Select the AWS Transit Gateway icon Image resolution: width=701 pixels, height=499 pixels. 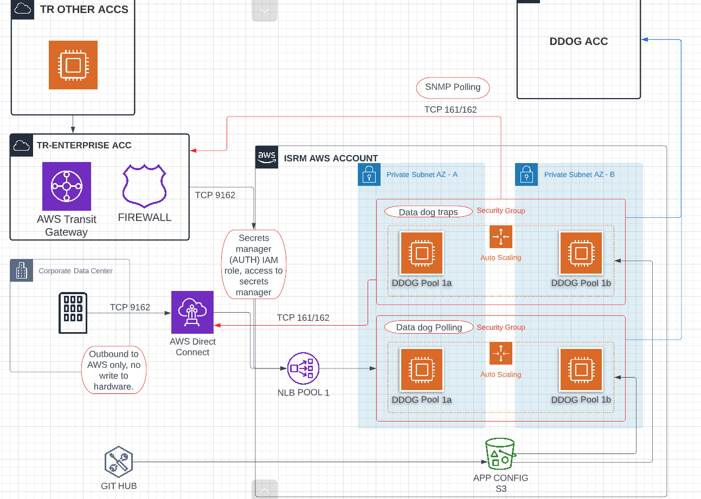pos(66,186)
